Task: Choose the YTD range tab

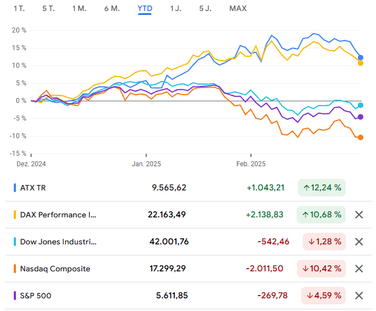Action: tap(145, 9)
